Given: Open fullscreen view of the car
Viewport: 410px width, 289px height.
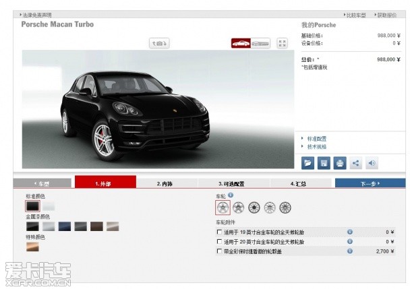Looking at the screenshot, I should (x=282, y=43).
